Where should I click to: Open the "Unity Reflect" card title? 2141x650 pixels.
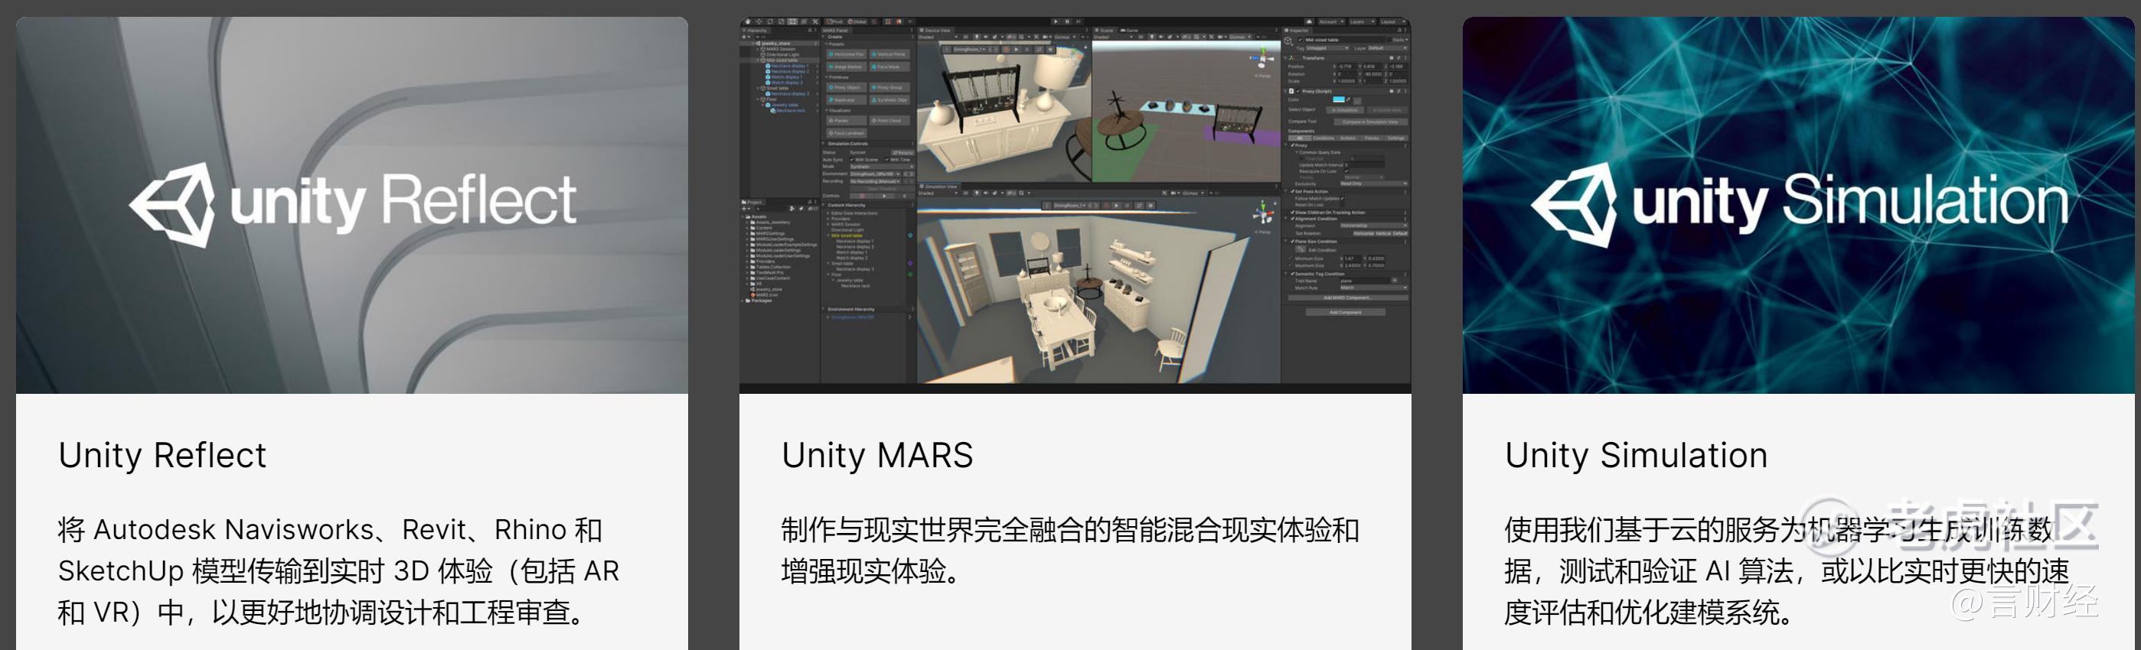pos(162,456)
